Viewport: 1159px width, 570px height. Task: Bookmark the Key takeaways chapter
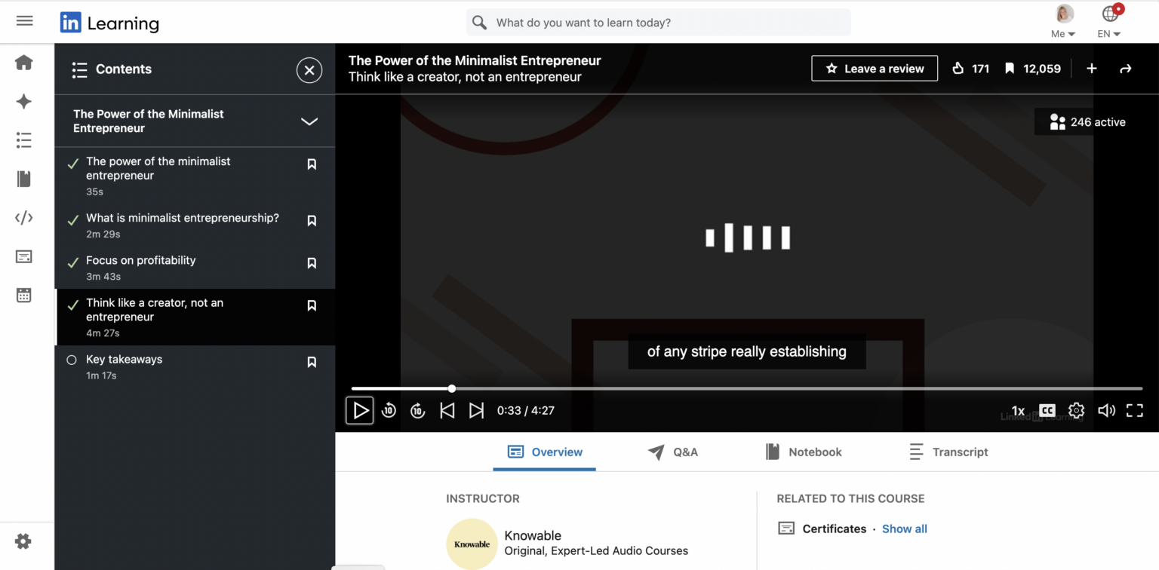312,362
